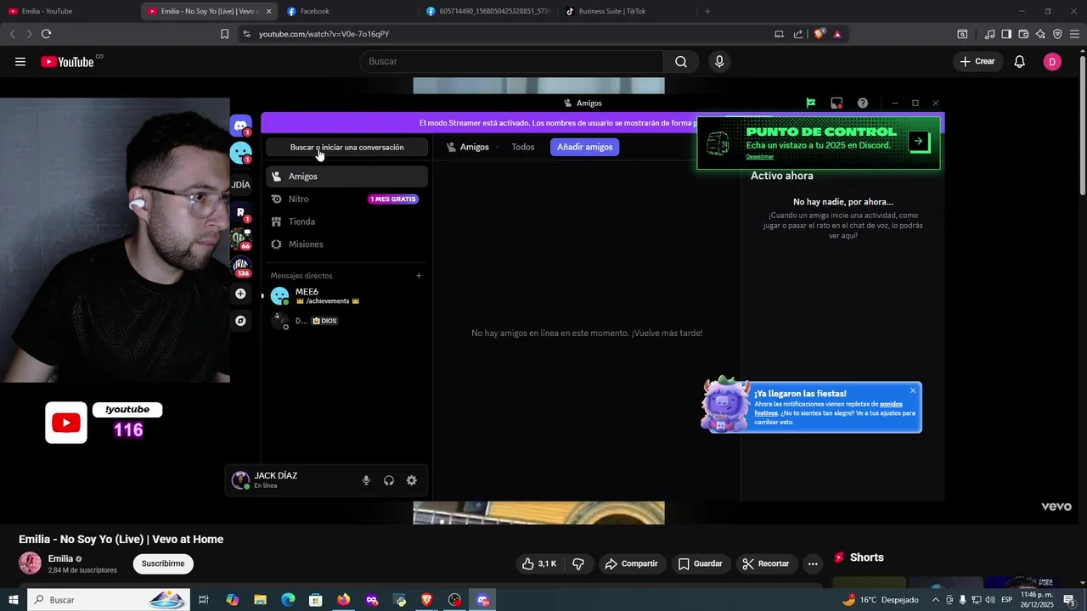
Task: Open Brave wallet icon
Action: click(1023, 34)
